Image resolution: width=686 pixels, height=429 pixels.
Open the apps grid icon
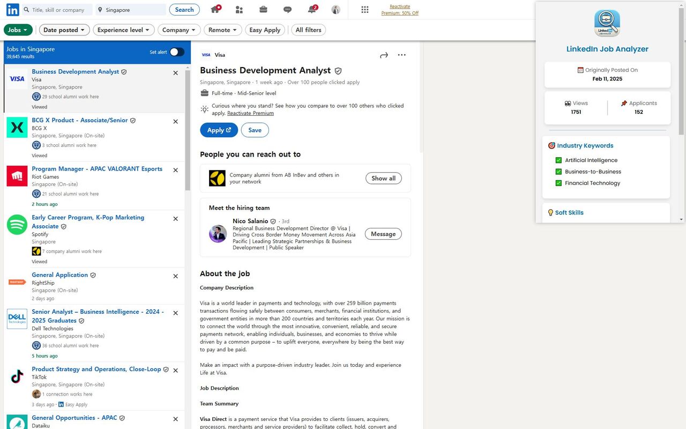365,10
